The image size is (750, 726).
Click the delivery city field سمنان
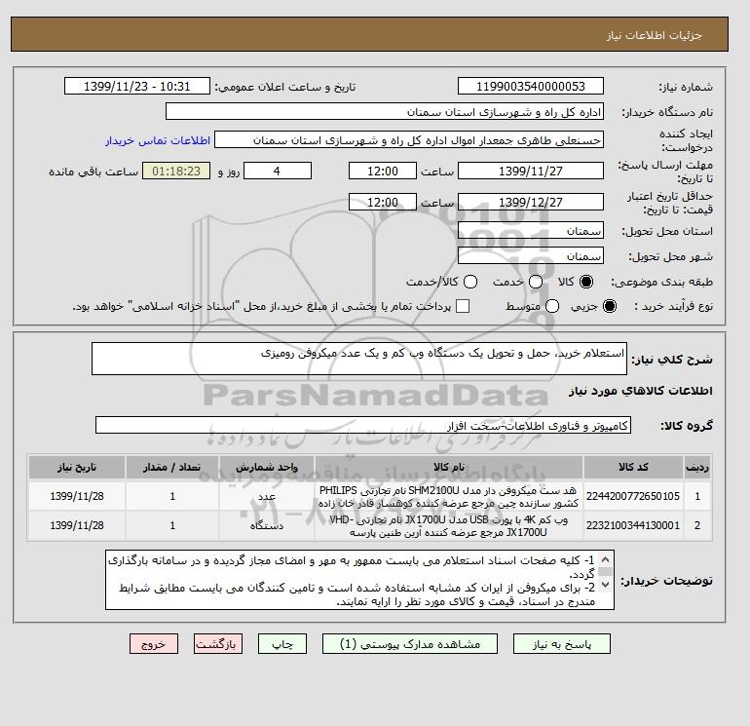531,256
